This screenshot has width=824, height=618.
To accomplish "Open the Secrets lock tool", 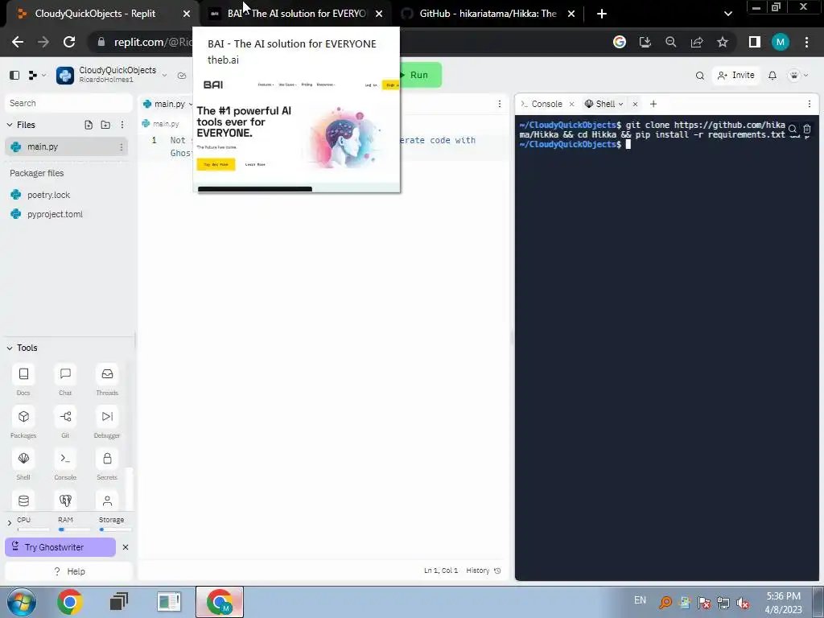I will (x=107, y=459).
